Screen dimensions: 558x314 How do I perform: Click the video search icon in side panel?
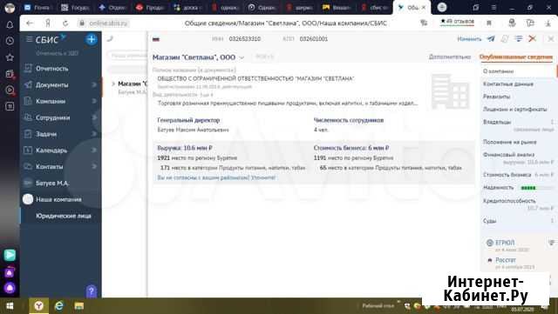tap(10, 90)
